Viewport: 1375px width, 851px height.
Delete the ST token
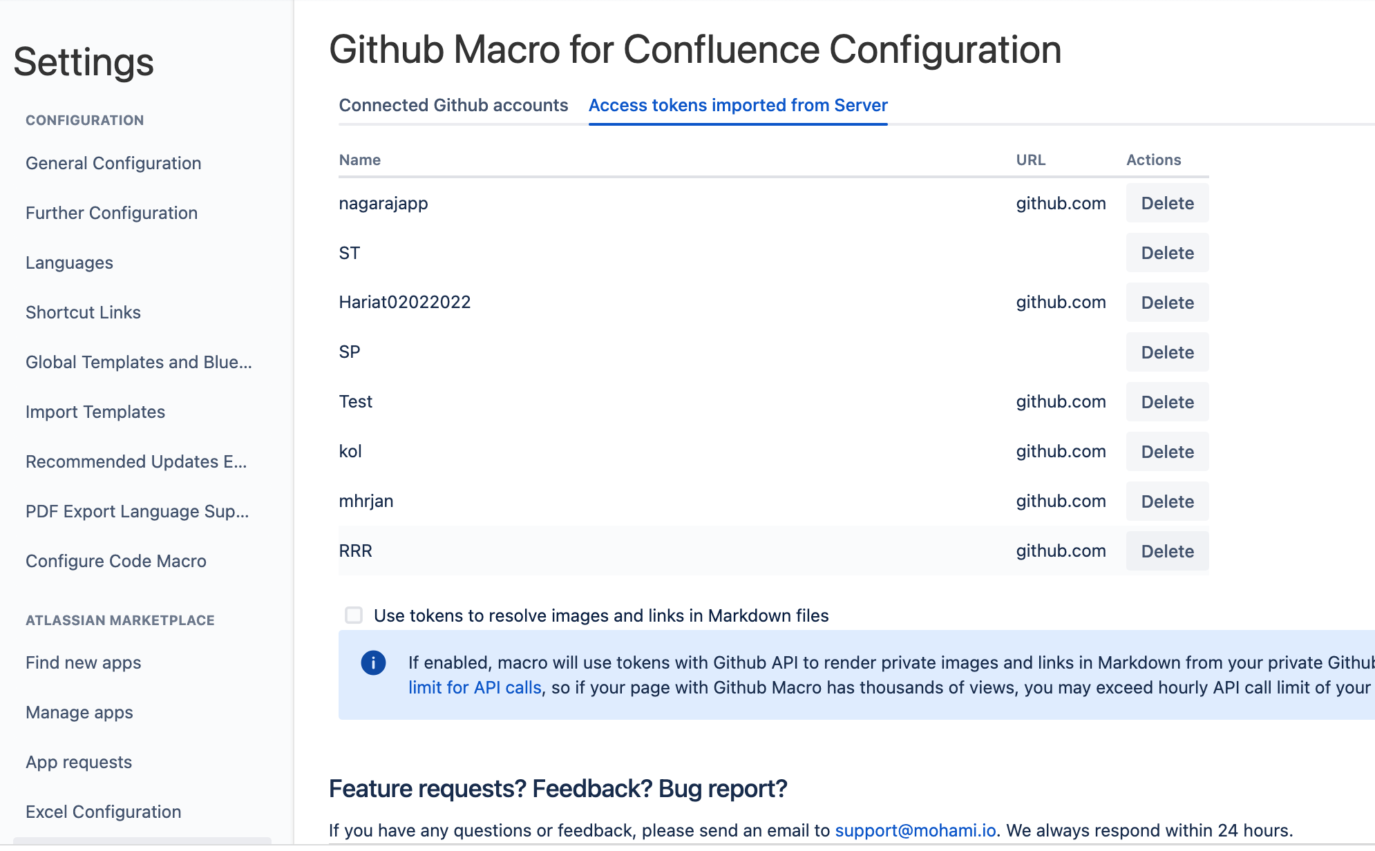tap(1167, 253)
